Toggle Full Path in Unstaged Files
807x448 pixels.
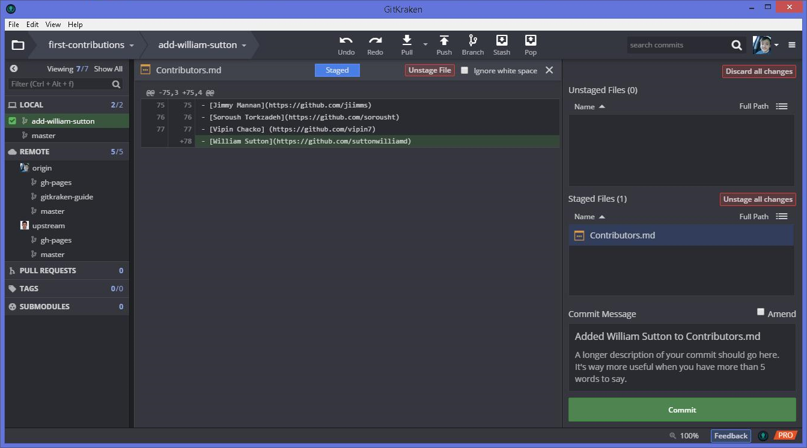click(x=754, y=106)
